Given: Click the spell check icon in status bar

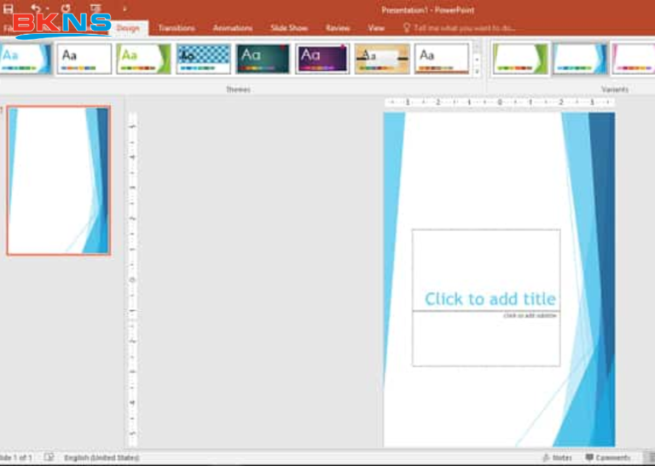Looking at the screenshot, I should pos(49,457).
